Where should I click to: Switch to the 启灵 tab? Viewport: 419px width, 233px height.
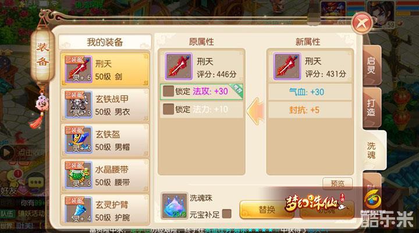coord(371,66)
